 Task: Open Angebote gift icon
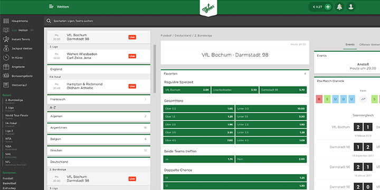click(x=6, y=66)
